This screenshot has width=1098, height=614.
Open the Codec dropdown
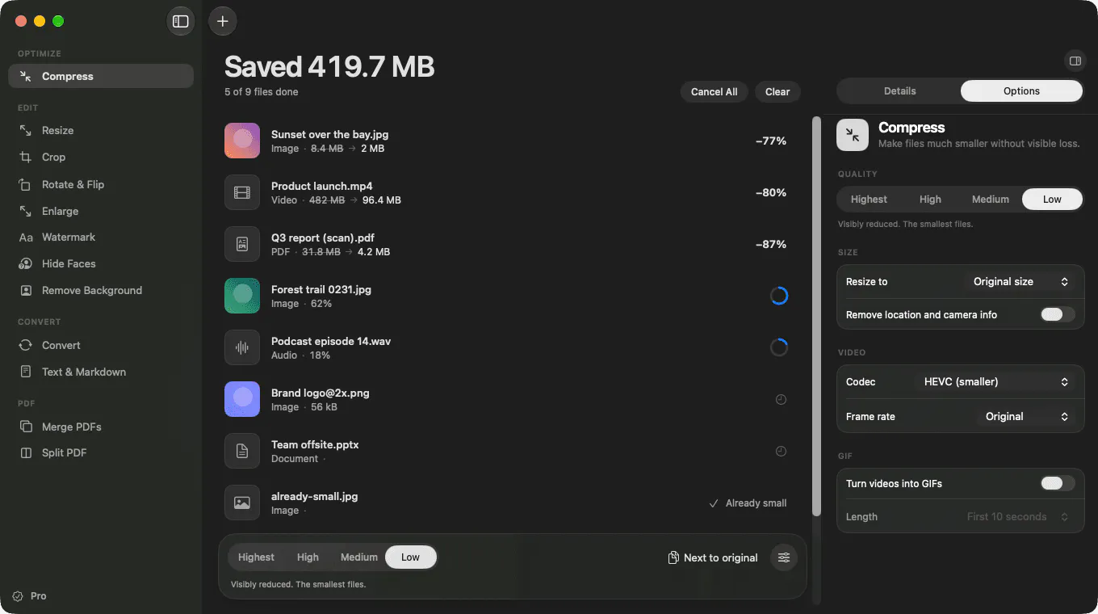pos(995,382)
